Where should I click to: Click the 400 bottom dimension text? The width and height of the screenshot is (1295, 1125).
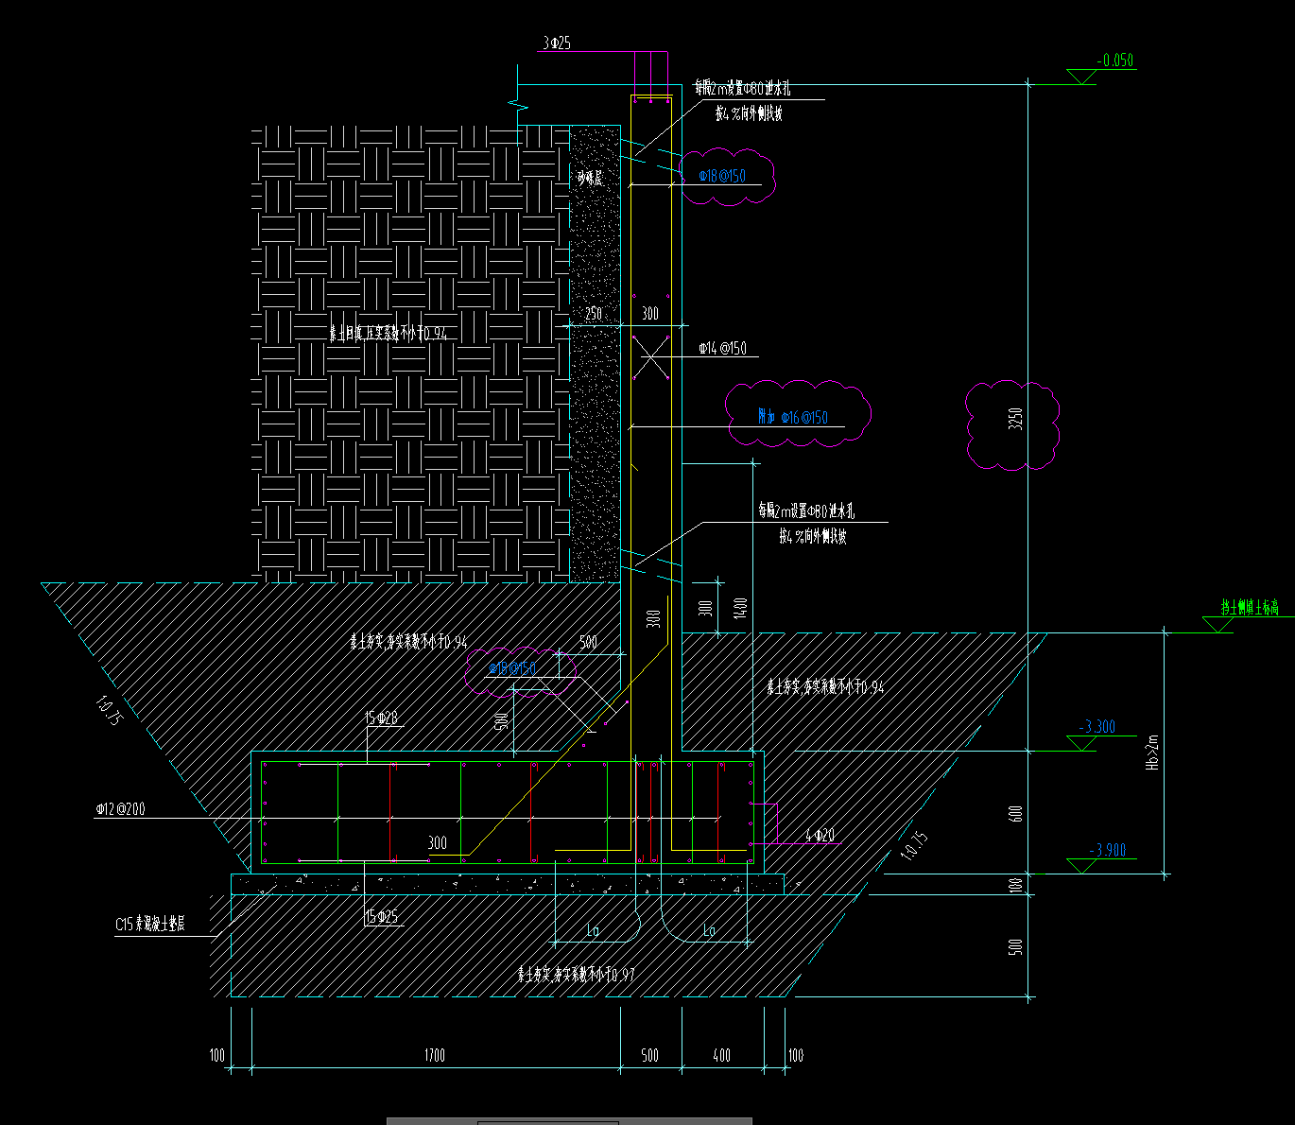pyautogui.click(x=722, y=1055)
